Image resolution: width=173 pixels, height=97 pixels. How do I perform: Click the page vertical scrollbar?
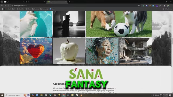[172, 52]
